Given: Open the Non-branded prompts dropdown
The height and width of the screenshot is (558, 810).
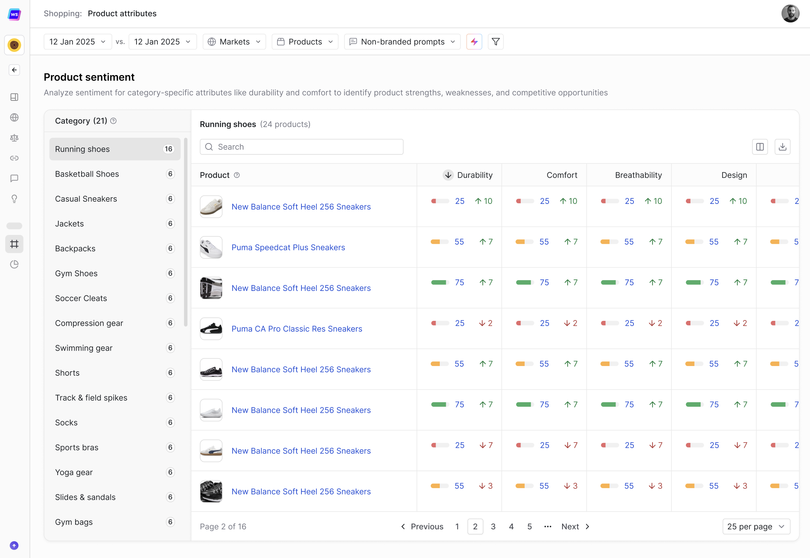Looking at the screenshot, I should (x=402, y=41).
